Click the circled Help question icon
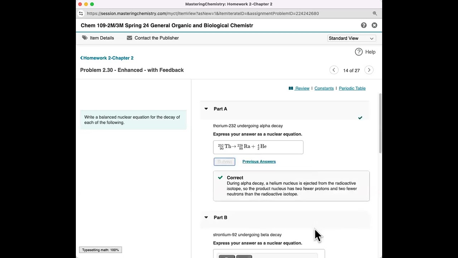Screen dimensions: 458x258 [359, 52]
